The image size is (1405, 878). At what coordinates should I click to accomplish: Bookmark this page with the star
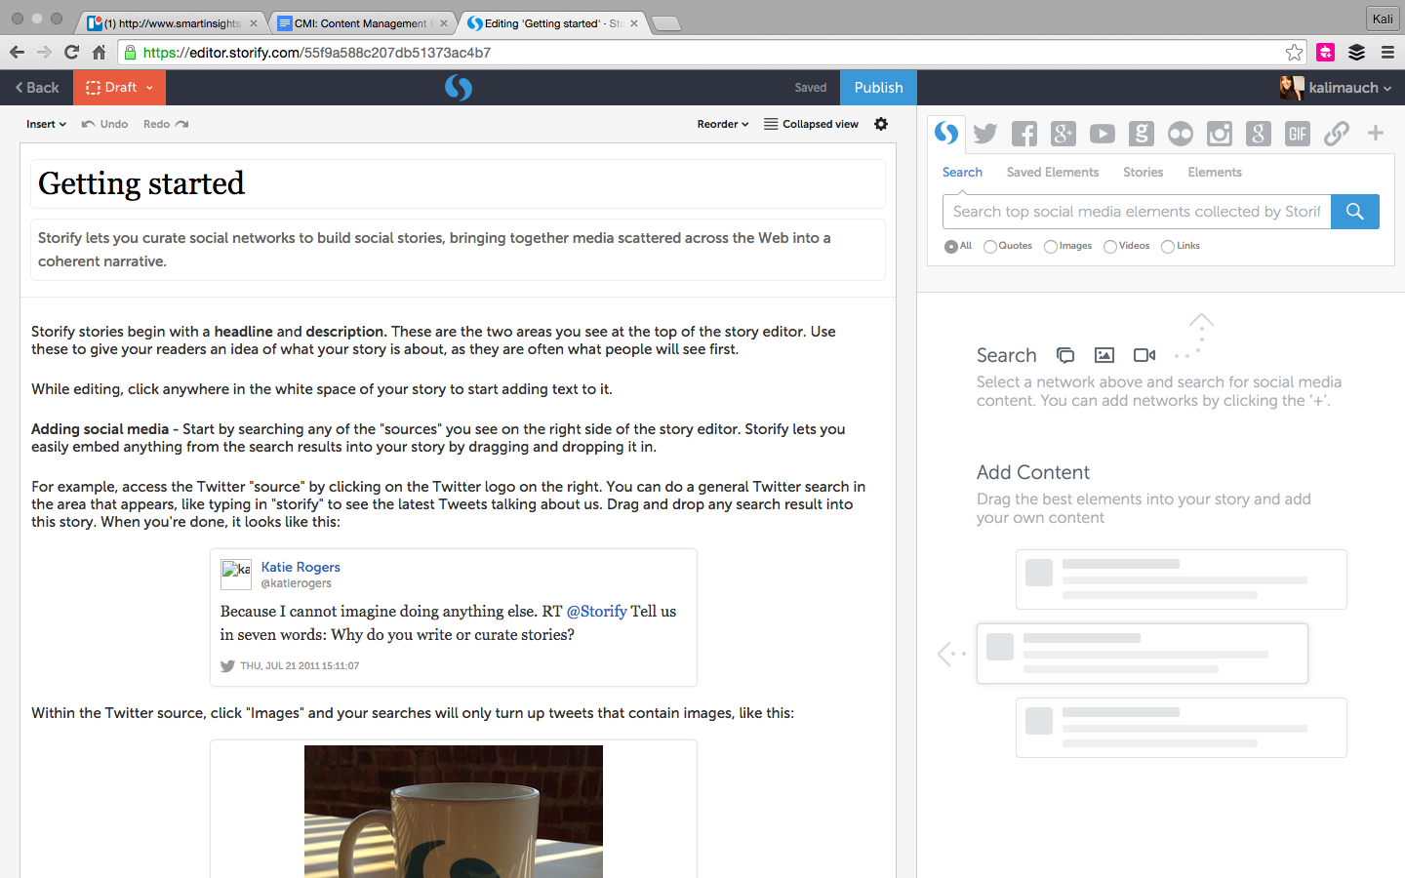point(1294,52)
